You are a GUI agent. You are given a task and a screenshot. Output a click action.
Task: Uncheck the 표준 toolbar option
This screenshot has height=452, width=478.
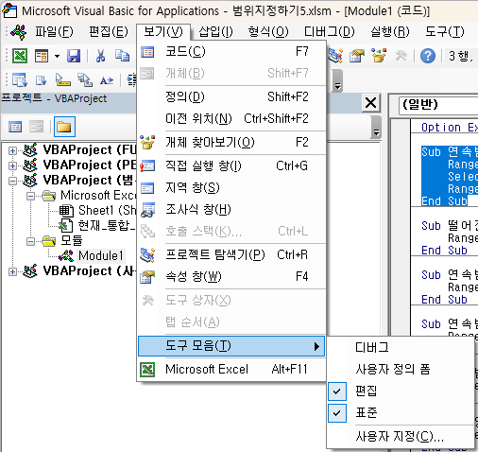[401, 412]
